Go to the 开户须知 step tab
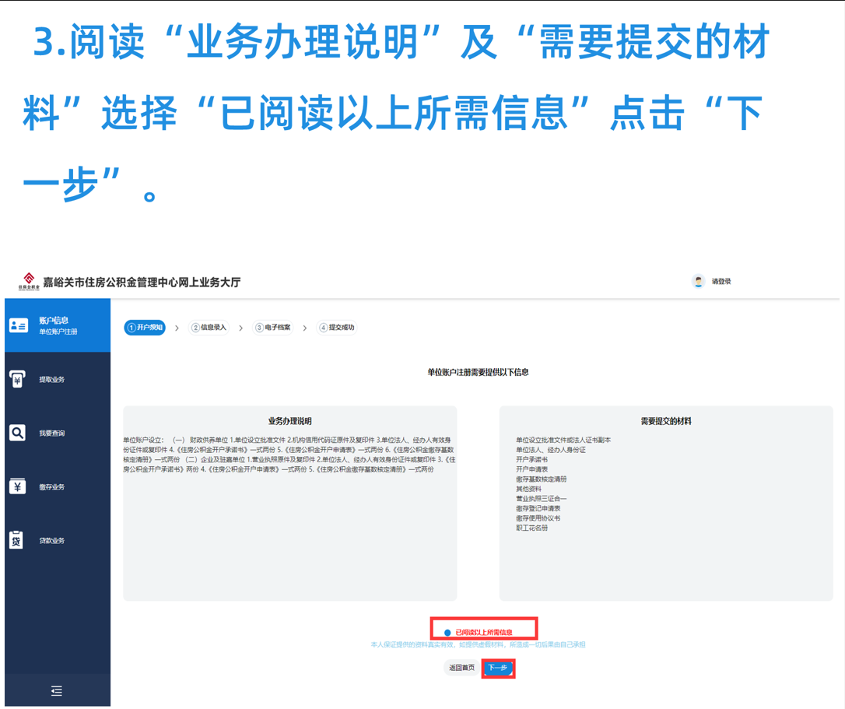845x709 pixels. (x=145, y=328)
